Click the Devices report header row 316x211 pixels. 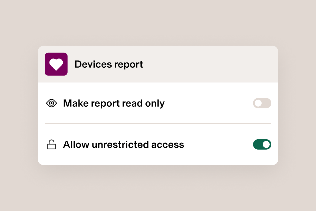(x=158, y=64)
